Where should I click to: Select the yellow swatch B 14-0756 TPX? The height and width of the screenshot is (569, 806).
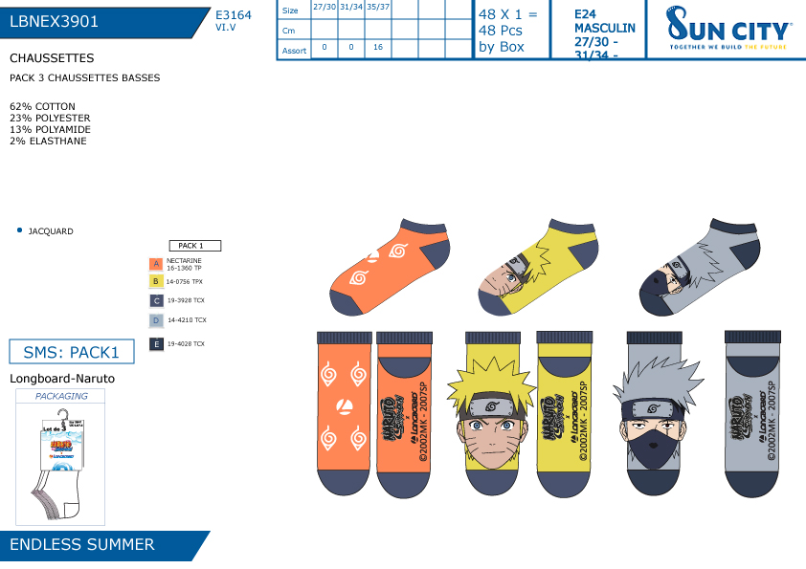[x=156, y=281]
